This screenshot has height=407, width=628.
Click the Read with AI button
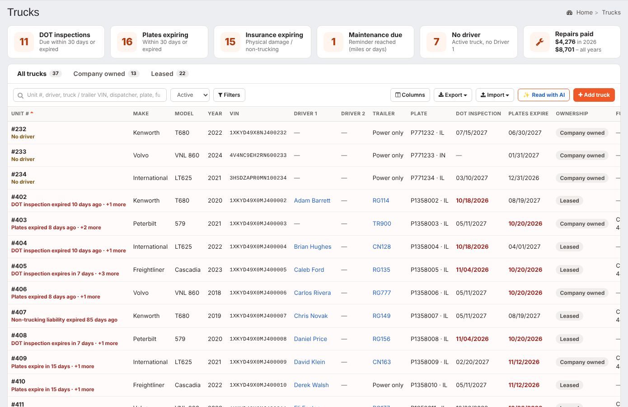544,95
